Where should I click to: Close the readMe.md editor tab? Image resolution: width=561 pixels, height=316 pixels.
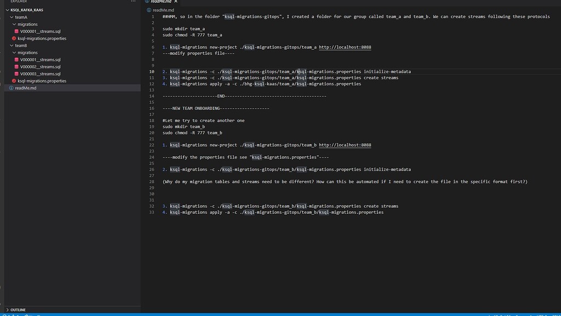[x=175, y=2]
